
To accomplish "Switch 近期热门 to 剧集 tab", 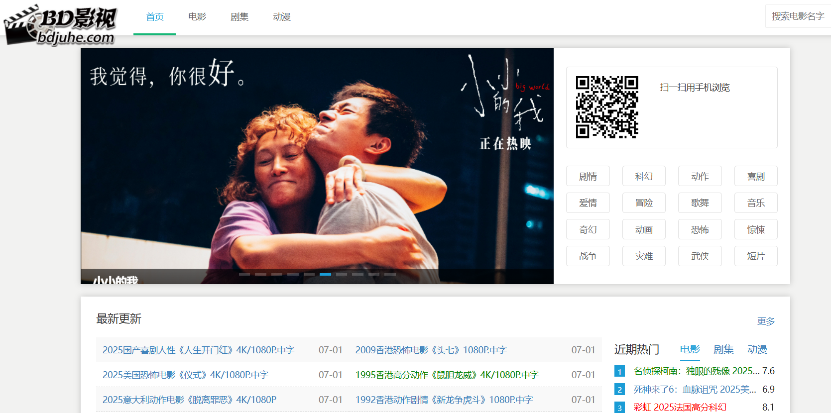I will pyautogui.click(x=723, y=349).
